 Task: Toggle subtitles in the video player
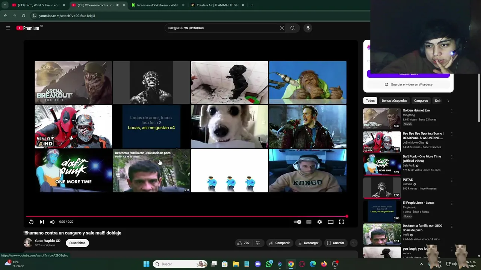point(309,222)
